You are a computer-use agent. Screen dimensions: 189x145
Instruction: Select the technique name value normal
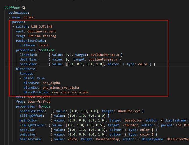29,17
